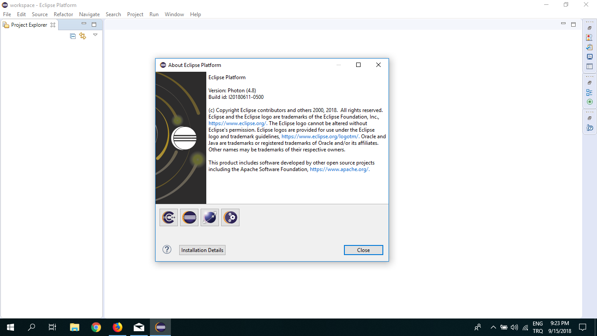
Task: Open the Search menu
Action: click(x=113, y=14)
